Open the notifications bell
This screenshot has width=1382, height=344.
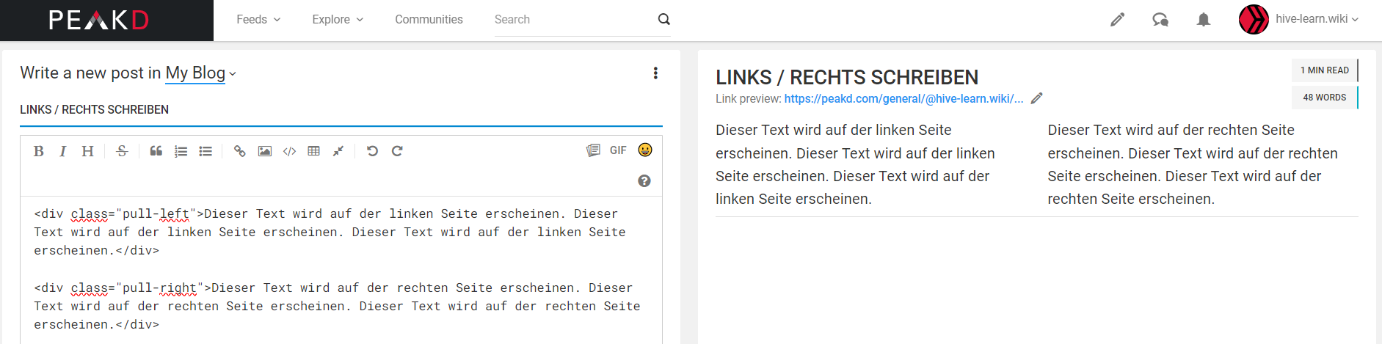1204,20
